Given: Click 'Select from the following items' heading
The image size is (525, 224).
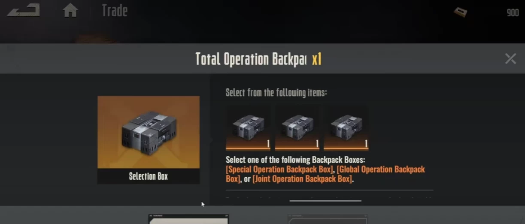Looking at the screenshot, I should pyautogui.click(x=276, y=92).
